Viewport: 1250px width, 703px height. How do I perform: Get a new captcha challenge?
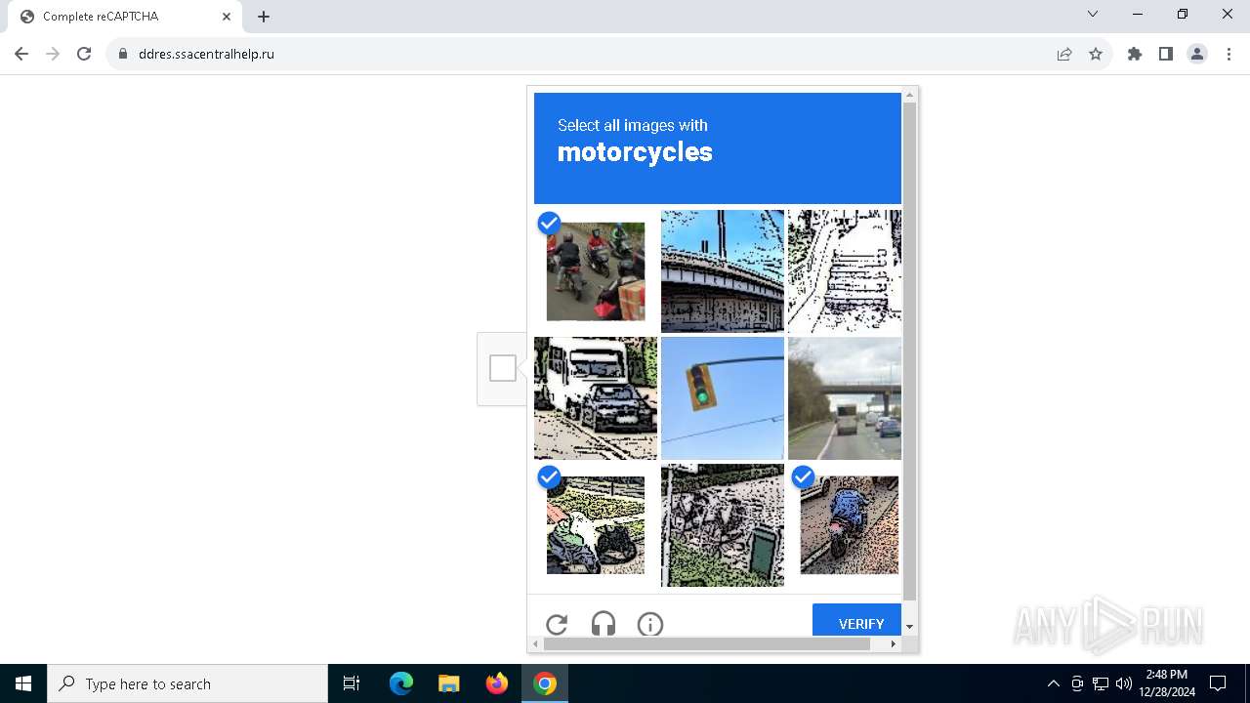(557, 624)
